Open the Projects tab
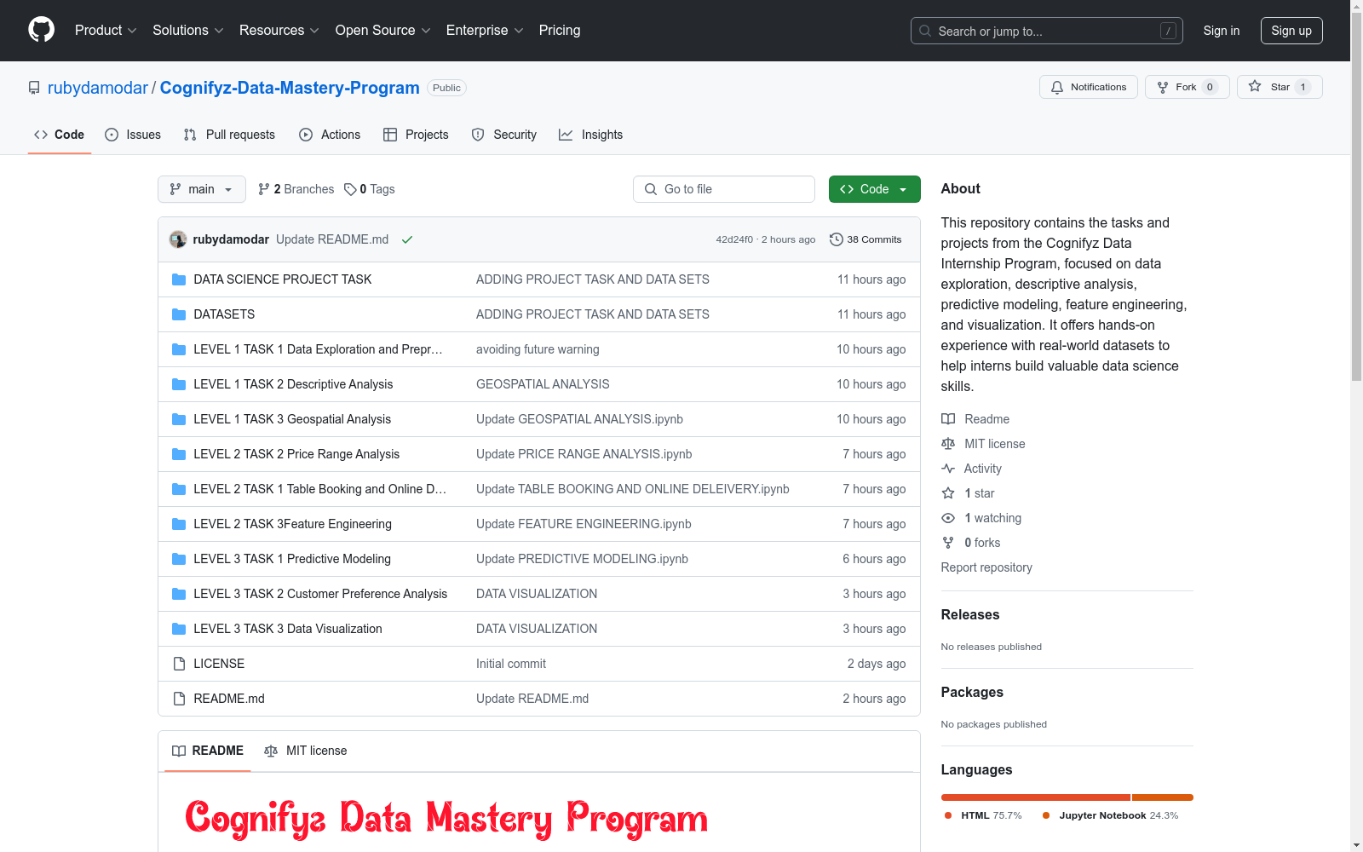Screen dimensions: 1363x852 click(416, 135)
